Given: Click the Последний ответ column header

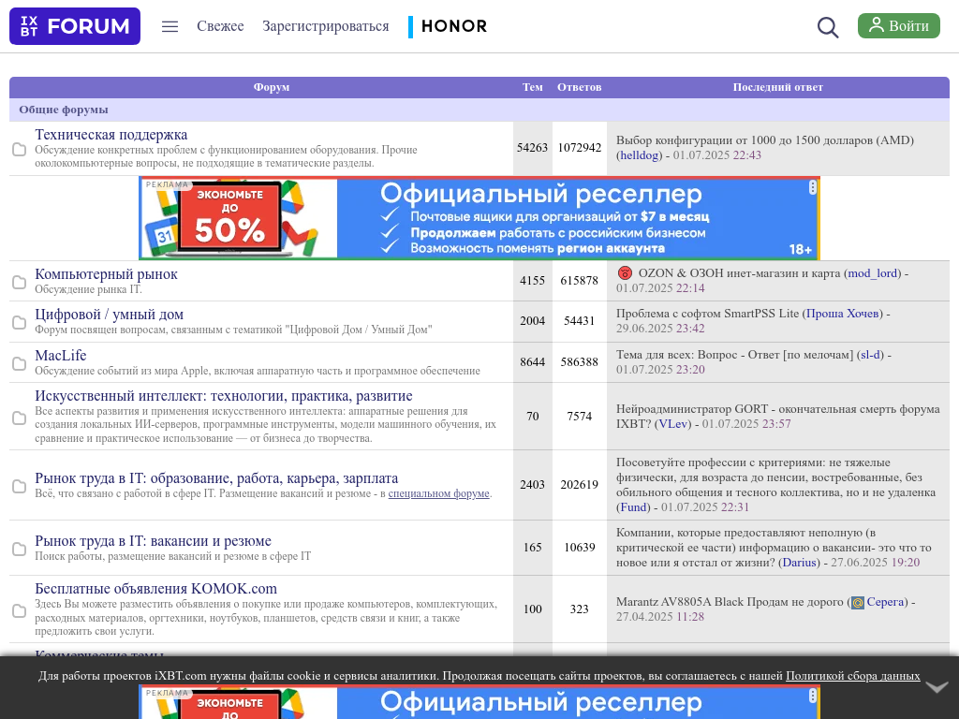Looking at the screenshot, I should (x=778, y=87).
